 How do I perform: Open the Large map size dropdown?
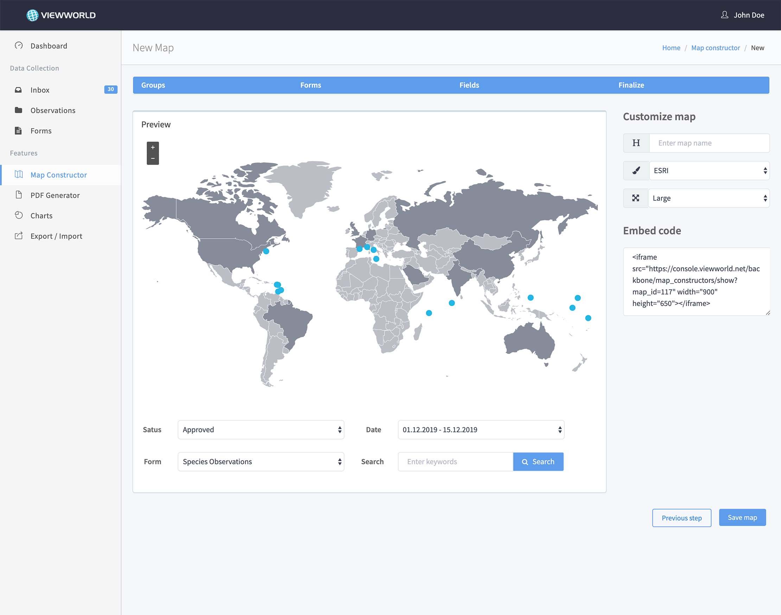(x=709, y=198)
